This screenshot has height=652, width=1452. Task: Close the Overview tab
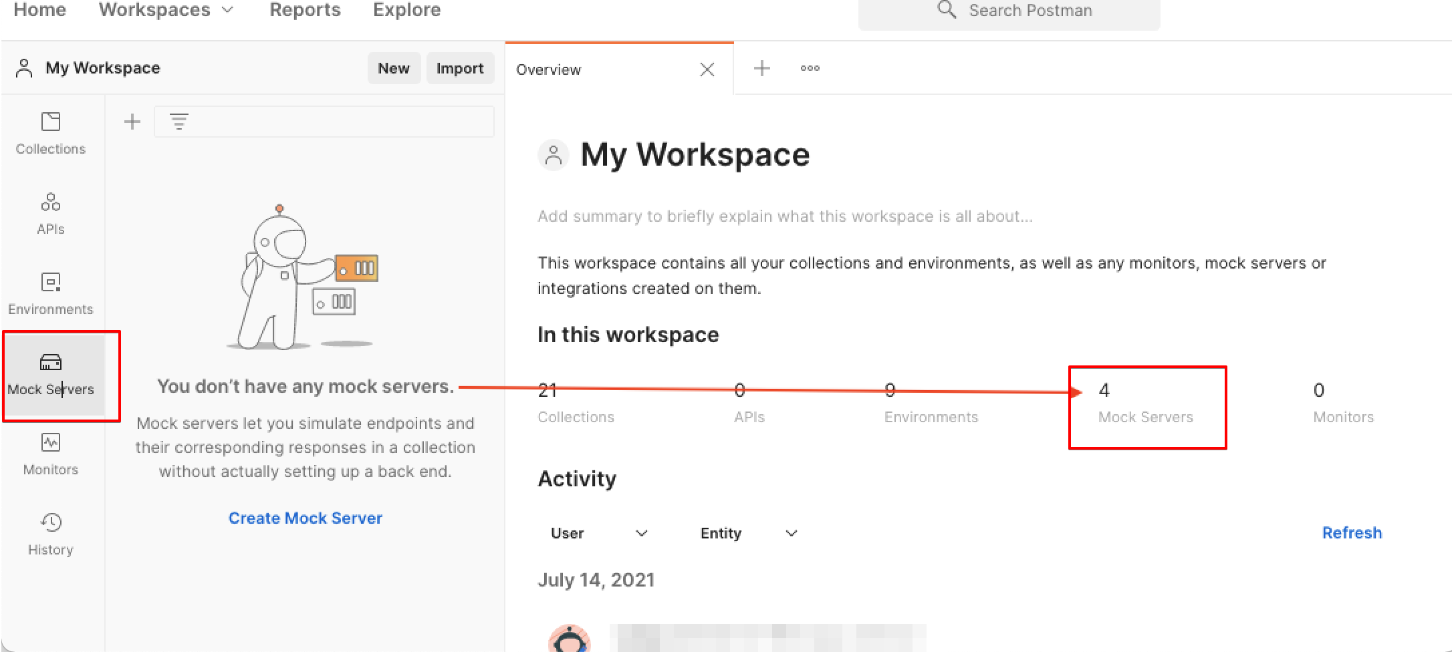pos(707,69)
